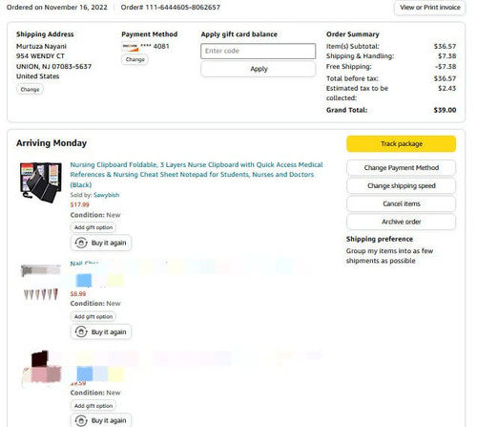This screenshot has height=427, width=477.
Task: Click the nursing clipboard product thumbnail
Action: [41, 182]
